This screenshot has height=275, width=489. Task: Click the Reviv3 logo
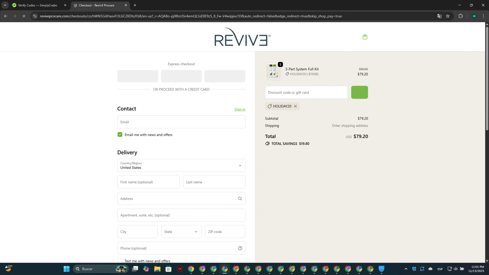point(243,37)
